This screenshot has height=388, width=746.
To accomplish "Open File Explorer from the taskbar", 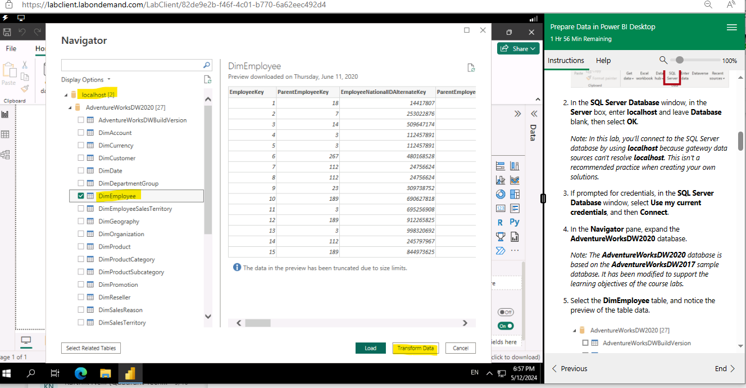I will [105, 373].
